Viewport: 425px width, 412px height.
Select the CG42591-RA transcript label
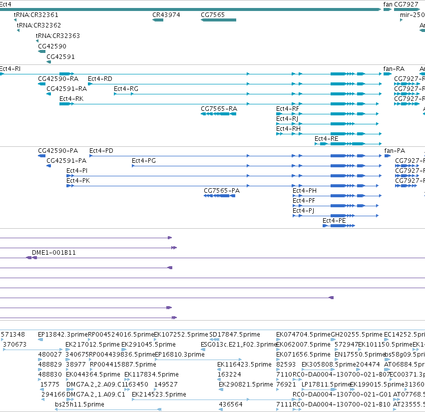67,89
